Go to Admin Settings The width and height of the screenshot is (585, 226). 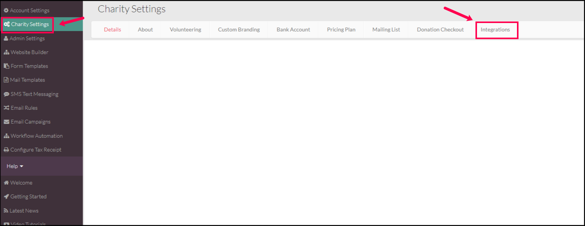point(27,38)
